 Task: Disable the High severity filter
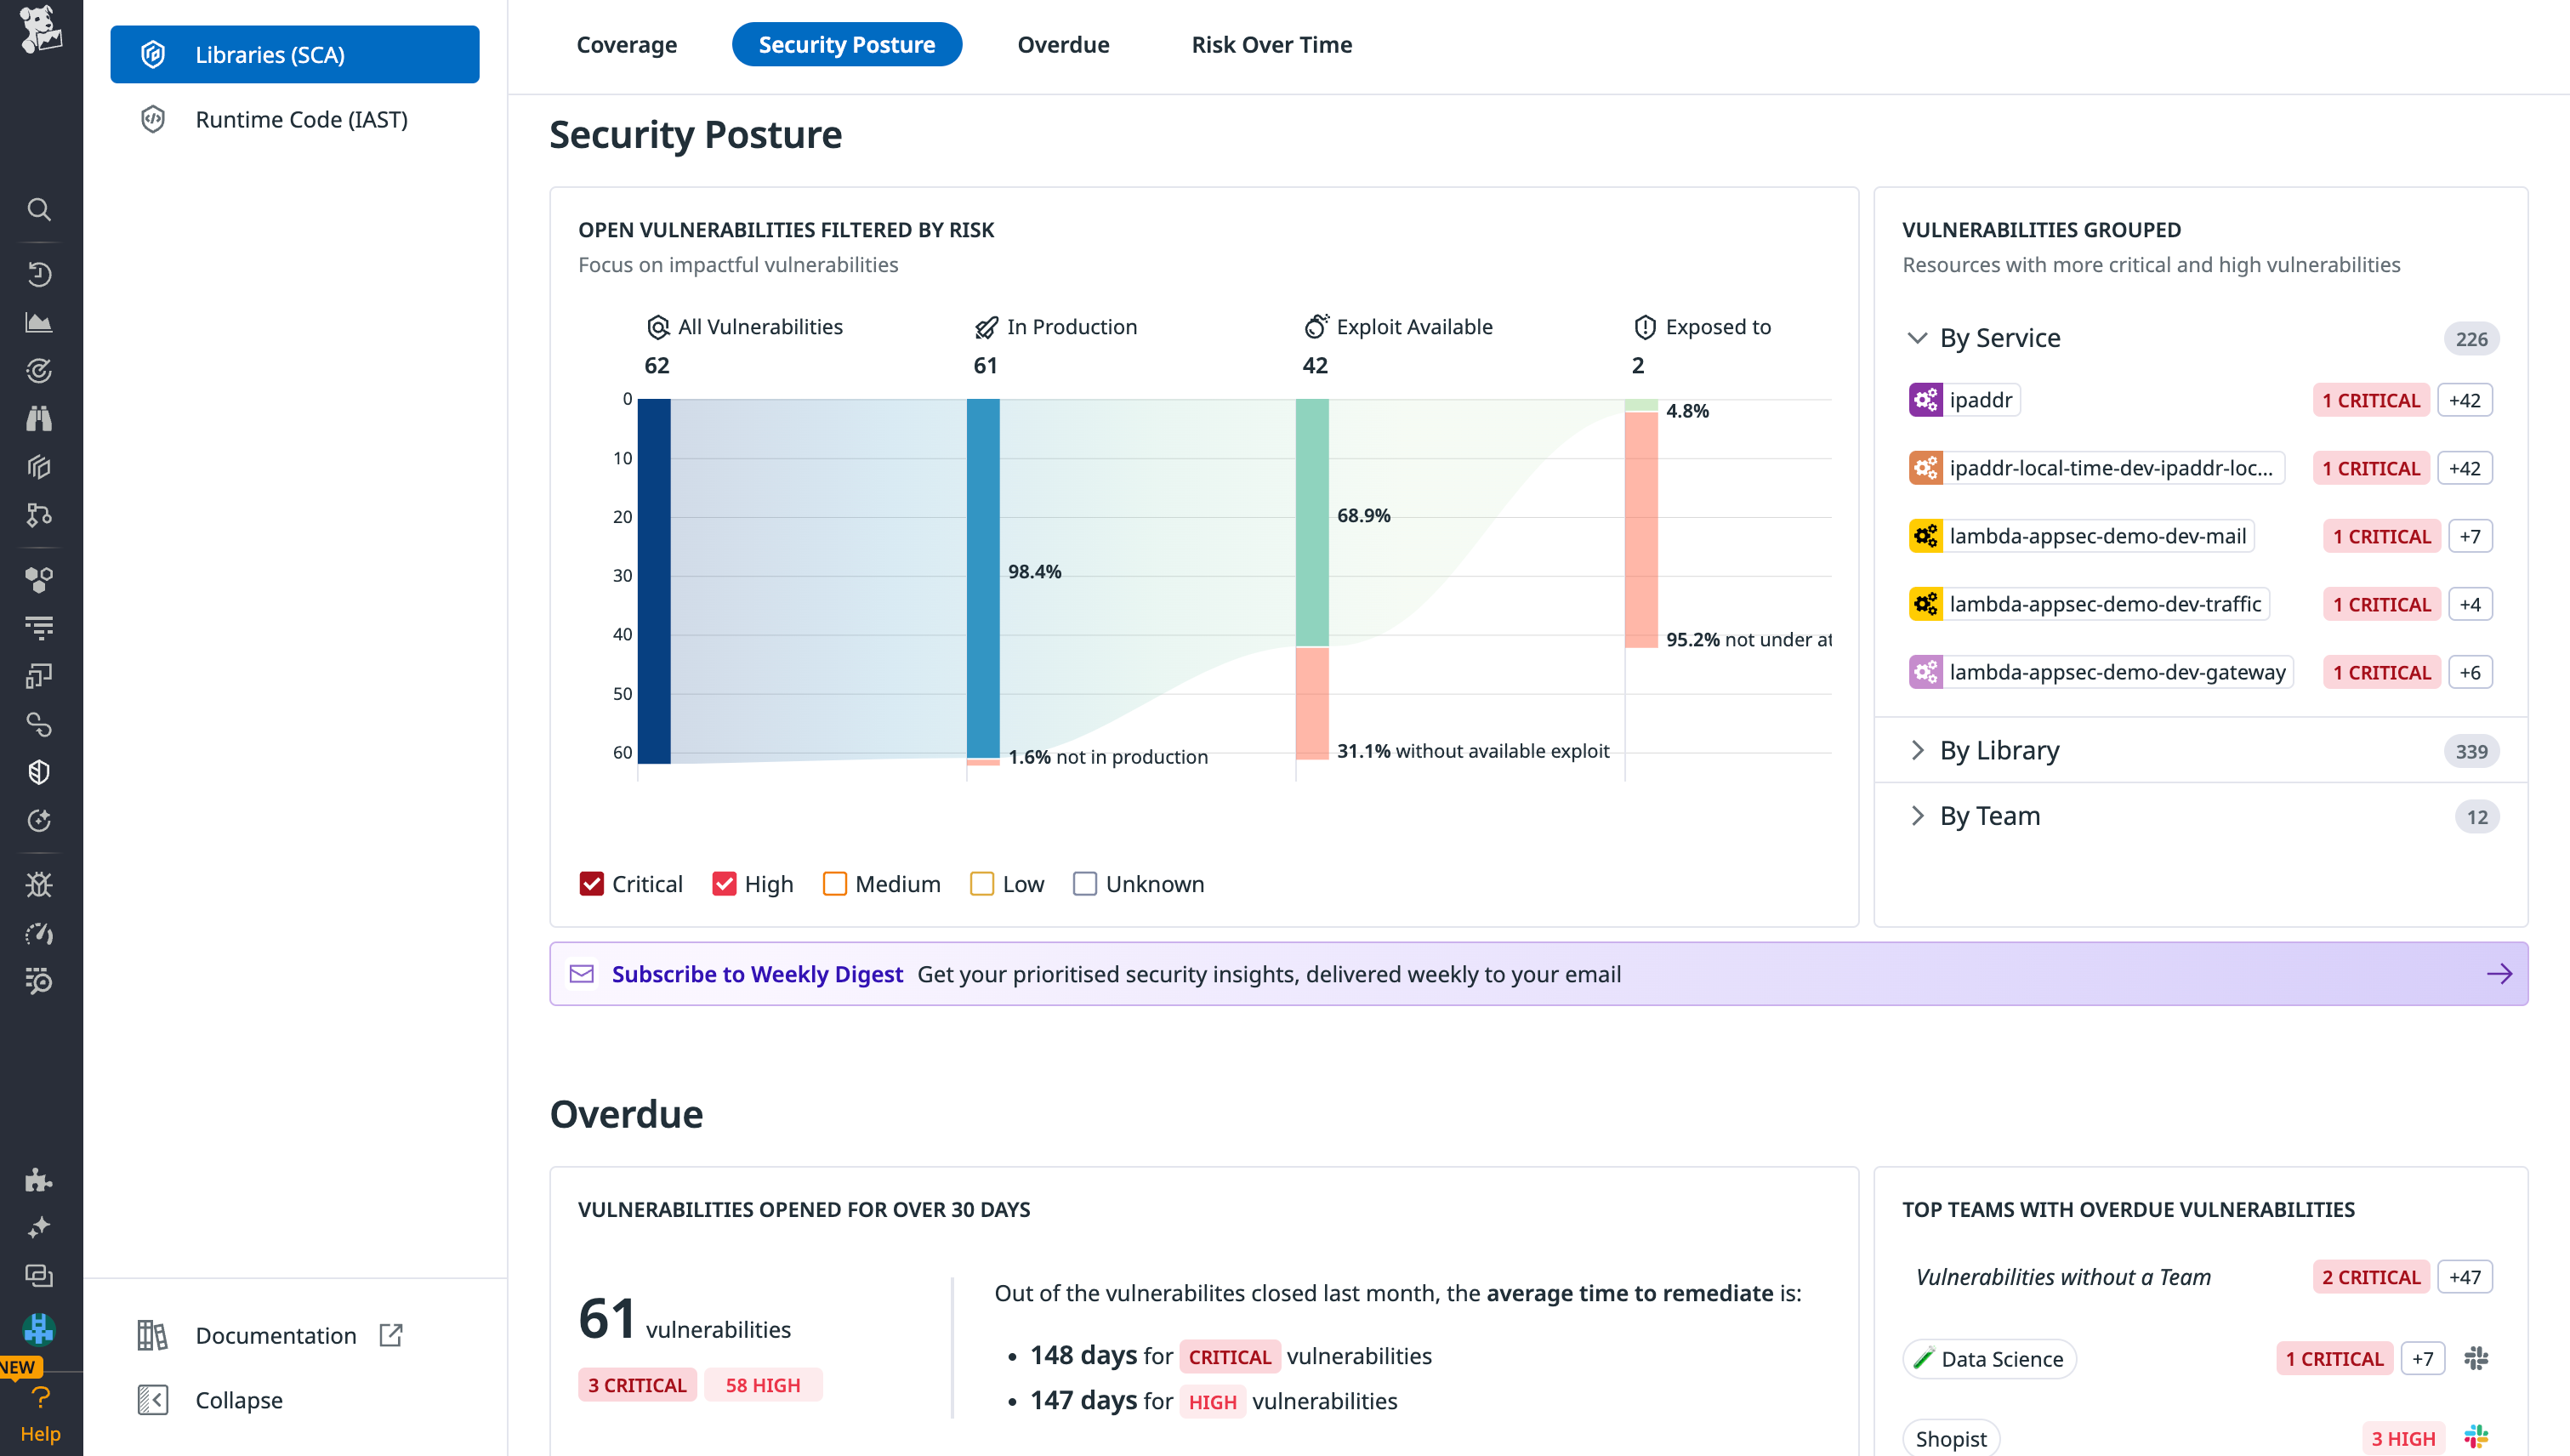725,883
